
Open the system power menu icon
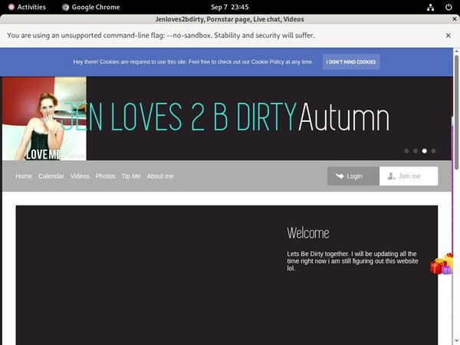point(449,7)
